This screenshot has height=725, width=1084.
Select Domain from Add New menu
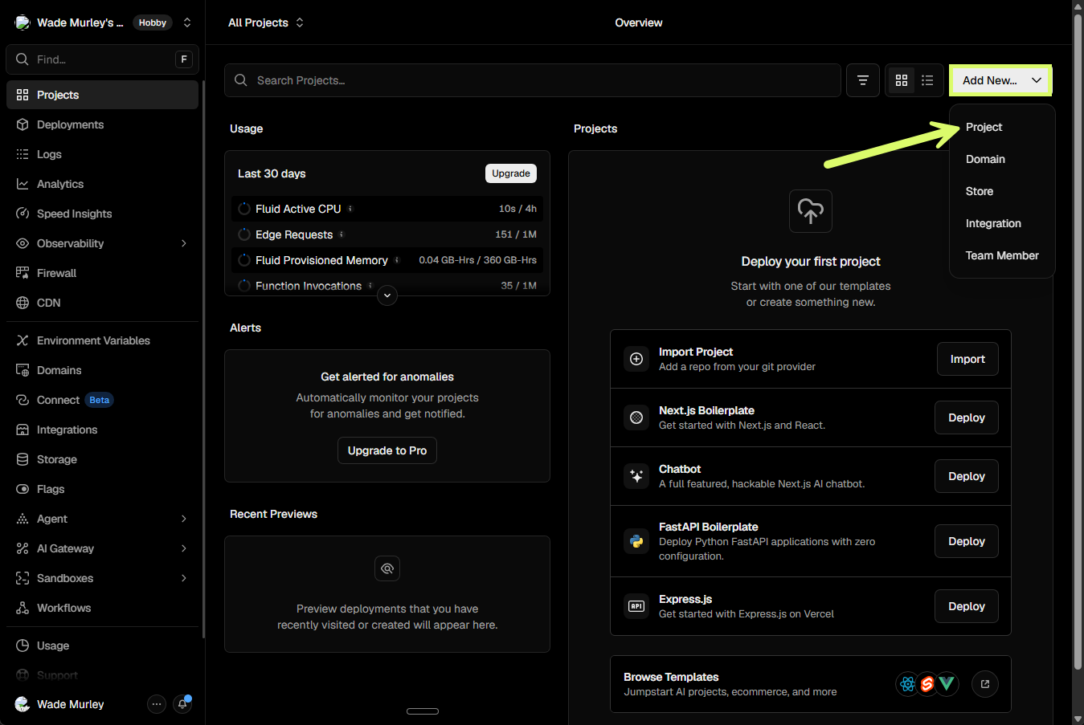1002,159
